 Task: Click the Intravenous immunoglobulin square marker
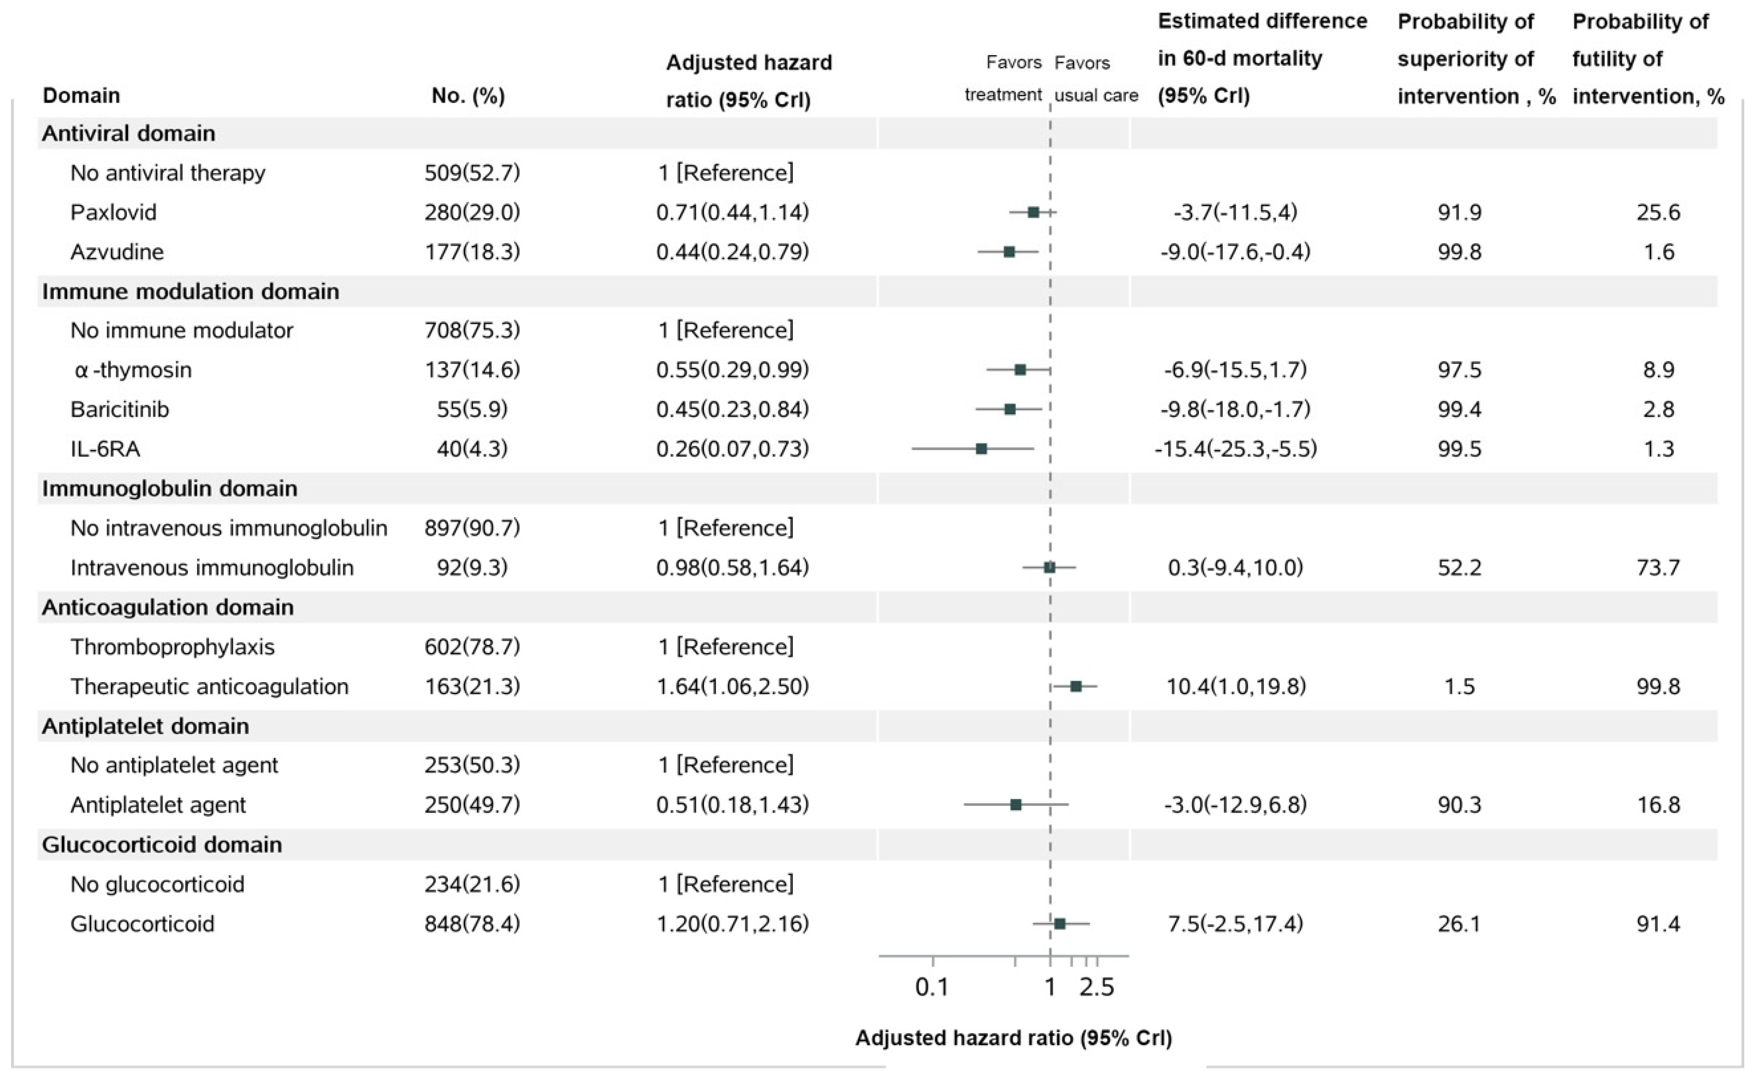[x=1050, y=568]
